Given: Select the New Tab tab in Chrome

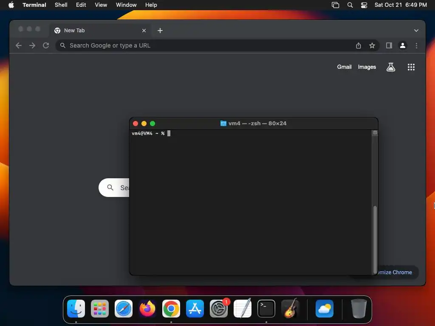Looking at the screenshot, I should click(x=100, y=31).
